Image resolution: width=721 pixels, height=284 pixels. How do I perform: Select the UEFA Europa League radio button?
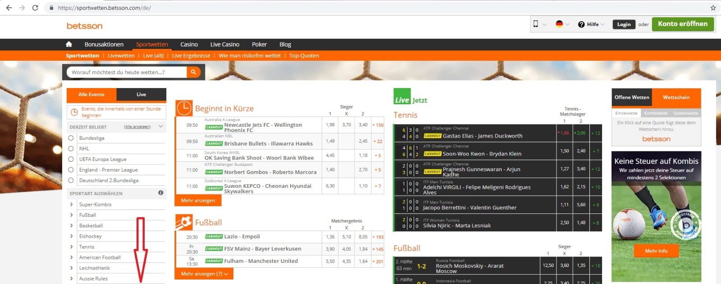(71, 159)
